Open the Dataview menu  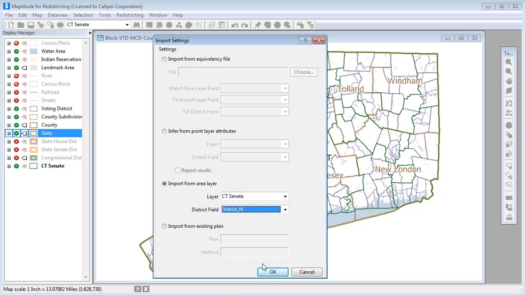58,15
